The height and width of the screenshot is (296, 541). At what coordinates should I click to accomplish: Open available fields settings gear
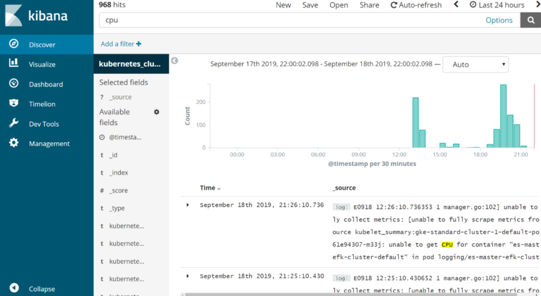pos(157,112)
